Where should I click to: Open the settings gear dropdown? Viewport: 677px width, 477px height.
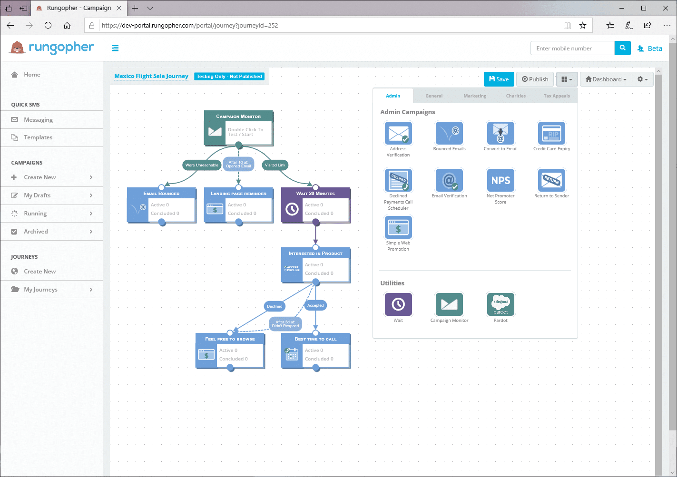pos(642,79)
